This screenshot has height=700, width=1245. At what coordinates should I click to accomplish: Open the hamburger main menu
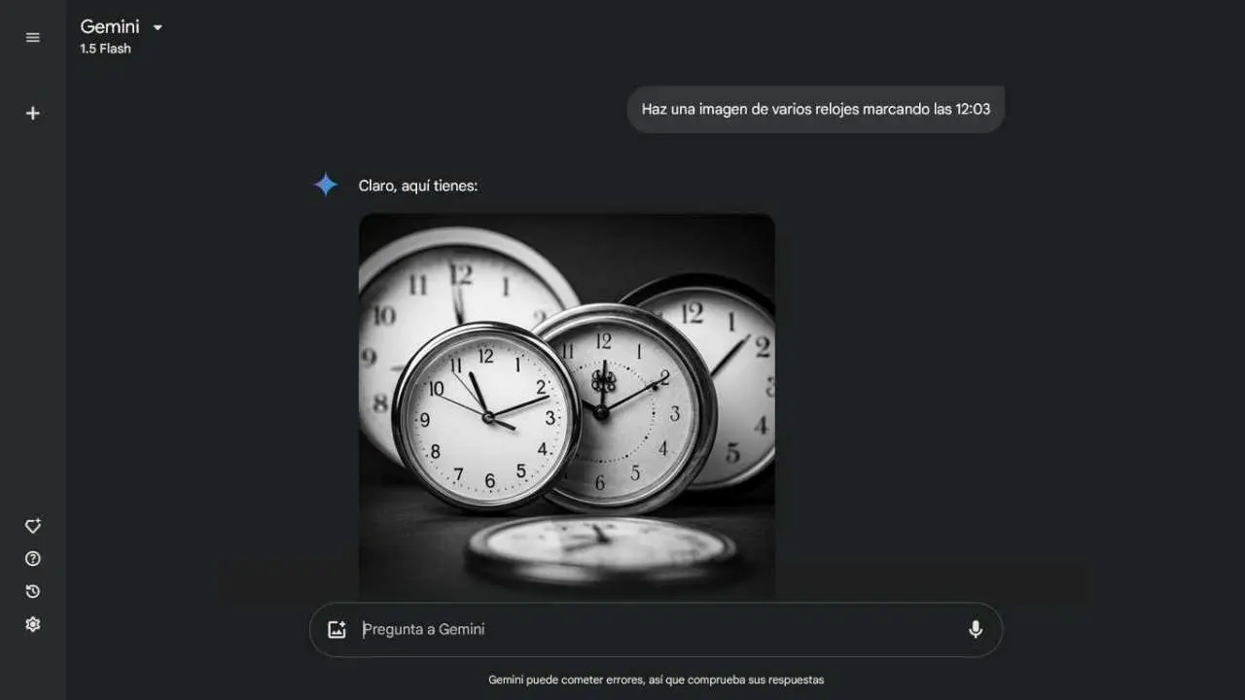click(33, 37)
